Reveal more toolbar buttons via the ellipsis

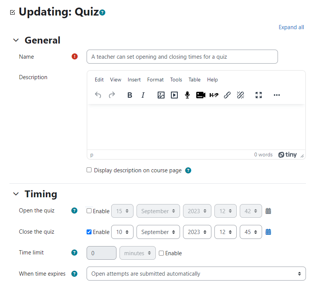point(277,95)
